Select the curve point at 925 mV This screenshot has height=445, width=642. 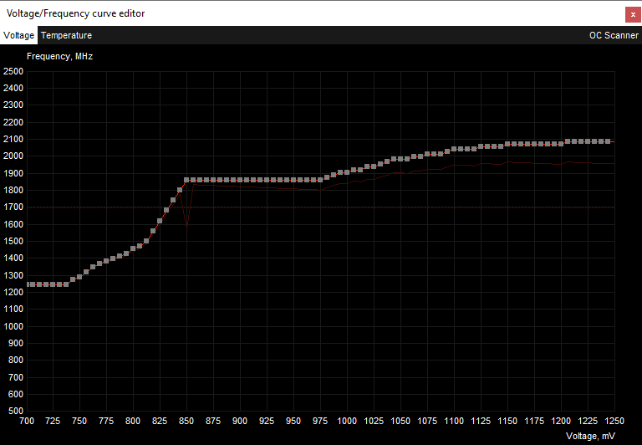[x=267, y=180]
